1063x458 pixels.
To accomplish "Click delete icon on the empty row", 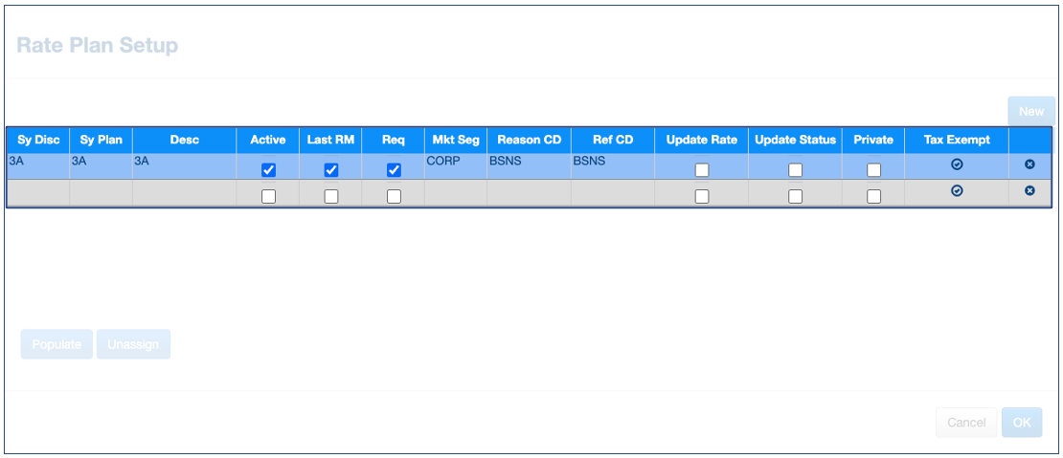I will pyautogui.click(x=1029, y=191).
